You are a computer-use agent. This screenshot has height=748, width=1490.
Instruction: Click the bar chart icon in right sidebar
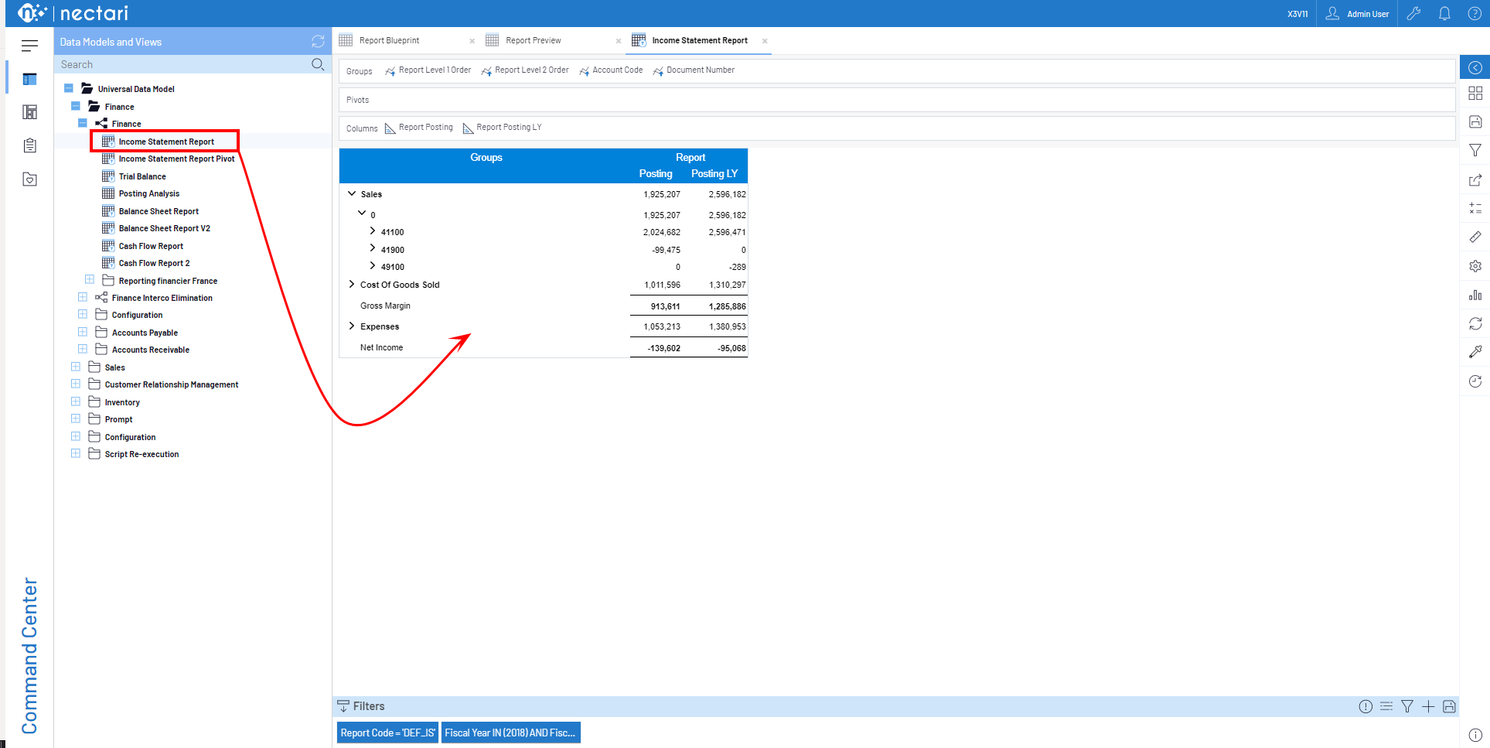(x=1475, y=295)
